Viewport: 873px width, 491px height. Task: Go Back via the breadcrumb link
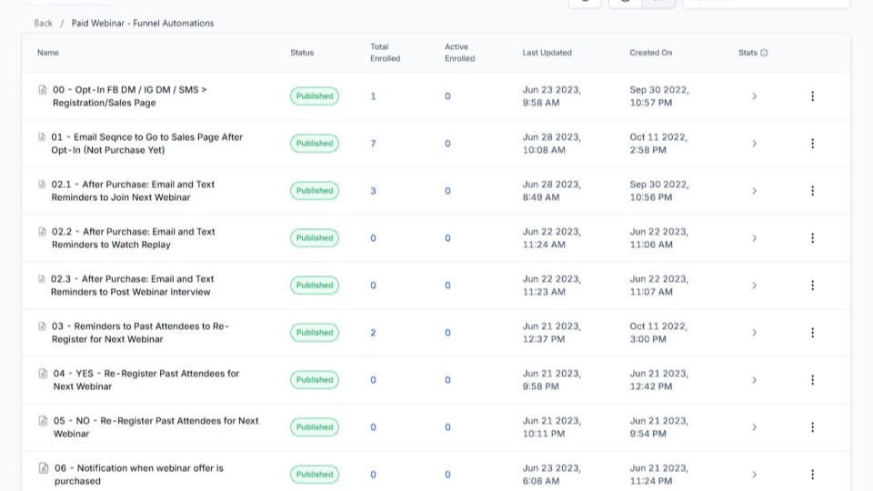[x=43, y=24]
